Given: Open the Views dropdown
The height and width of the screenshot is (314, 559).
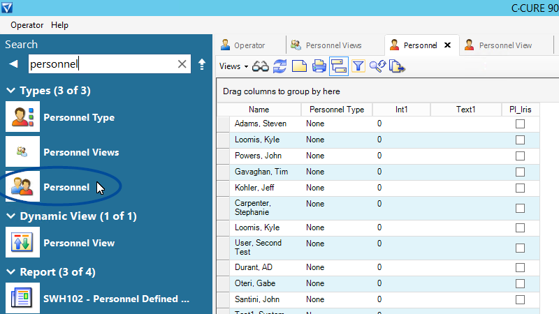Looking at the screenshot, I should pyautogui.click(x=233, y=66).
